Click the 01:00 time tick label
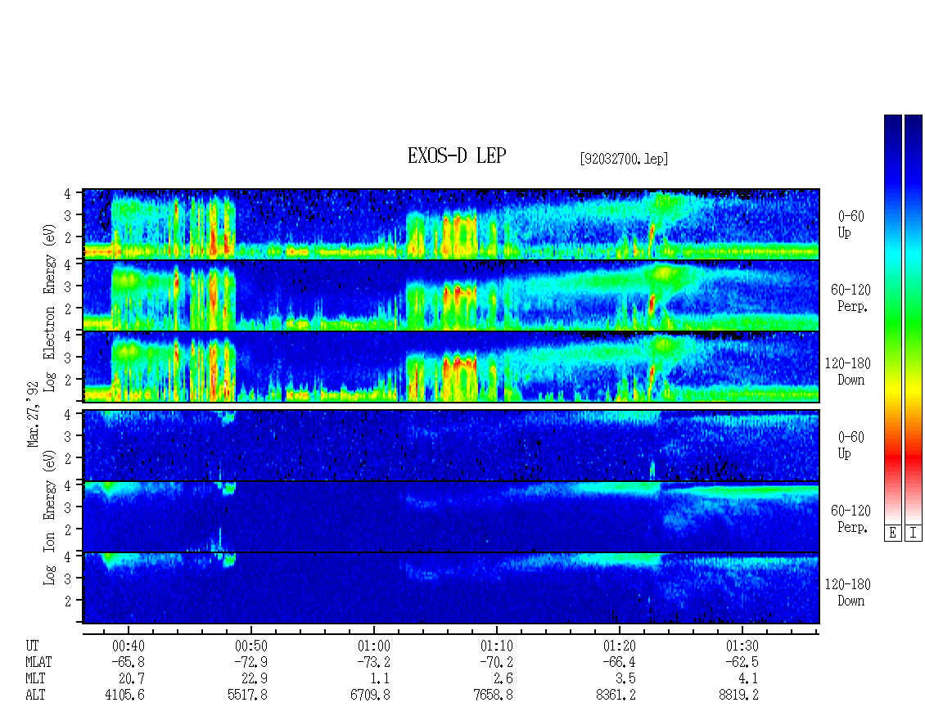 (373, 646)
